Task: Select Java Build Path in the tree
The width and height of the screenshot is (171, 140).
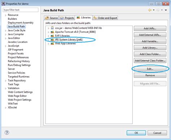Action: coord(16,26)
